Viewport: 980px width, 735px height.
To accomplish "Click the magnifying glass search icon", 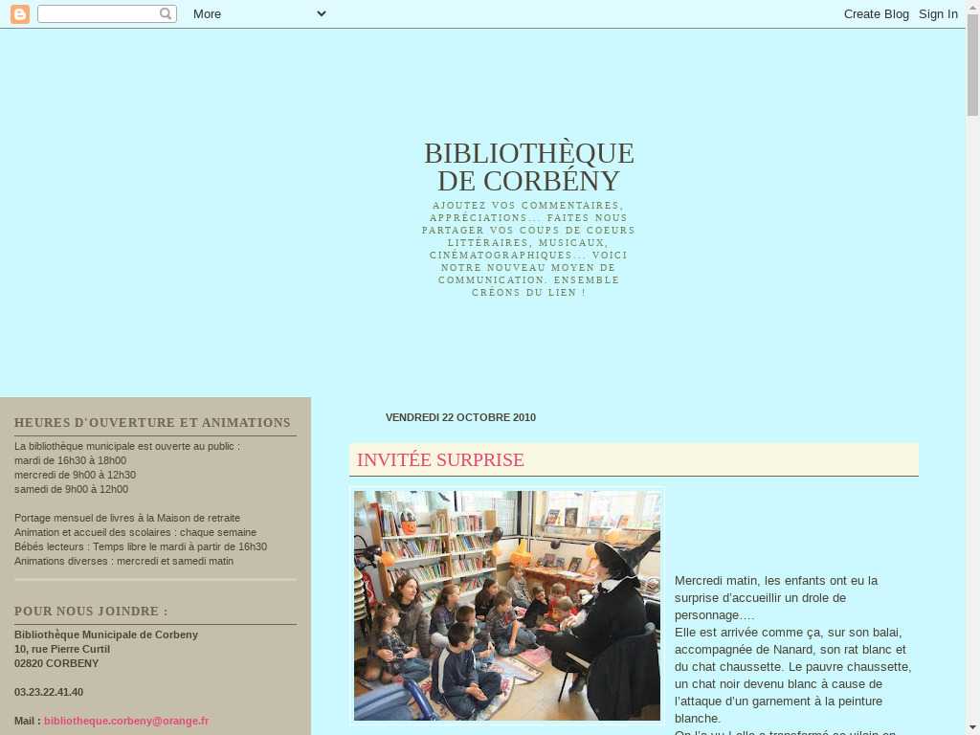I will pyautogui.click(x=166, y=13).
